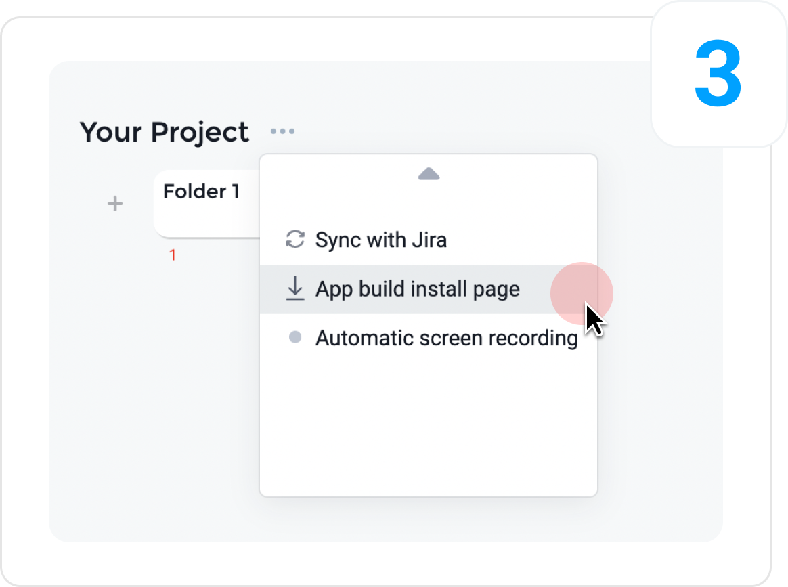Click the Your Project heading

165,131
